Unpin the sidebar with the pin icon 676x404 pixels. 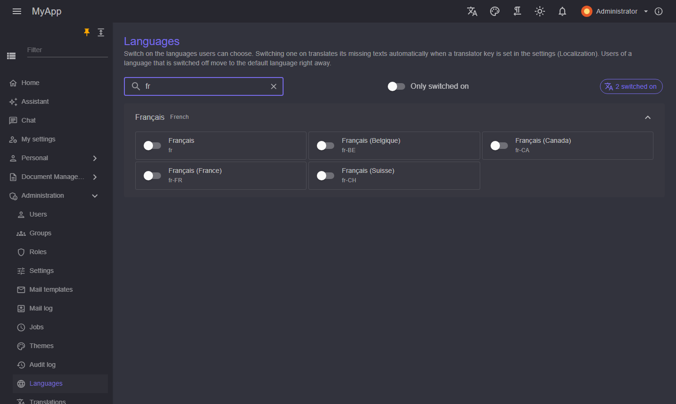(x=87, y=32)
